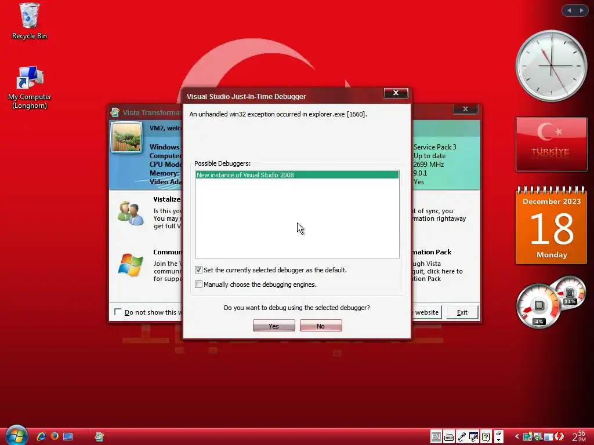
Task: Click the red update tray icon
Action: tap(559, 437)
